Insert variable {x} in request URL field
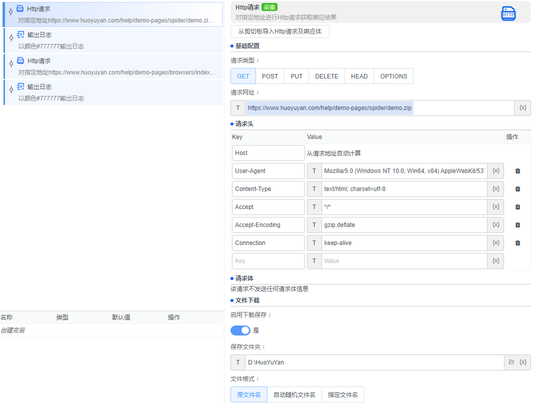Viewport: 533px width, 404px height. [x=522, y=108]
